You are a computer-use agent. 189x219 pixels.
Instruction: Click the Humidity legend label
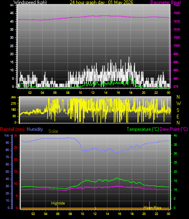click(x=35, y=129)
